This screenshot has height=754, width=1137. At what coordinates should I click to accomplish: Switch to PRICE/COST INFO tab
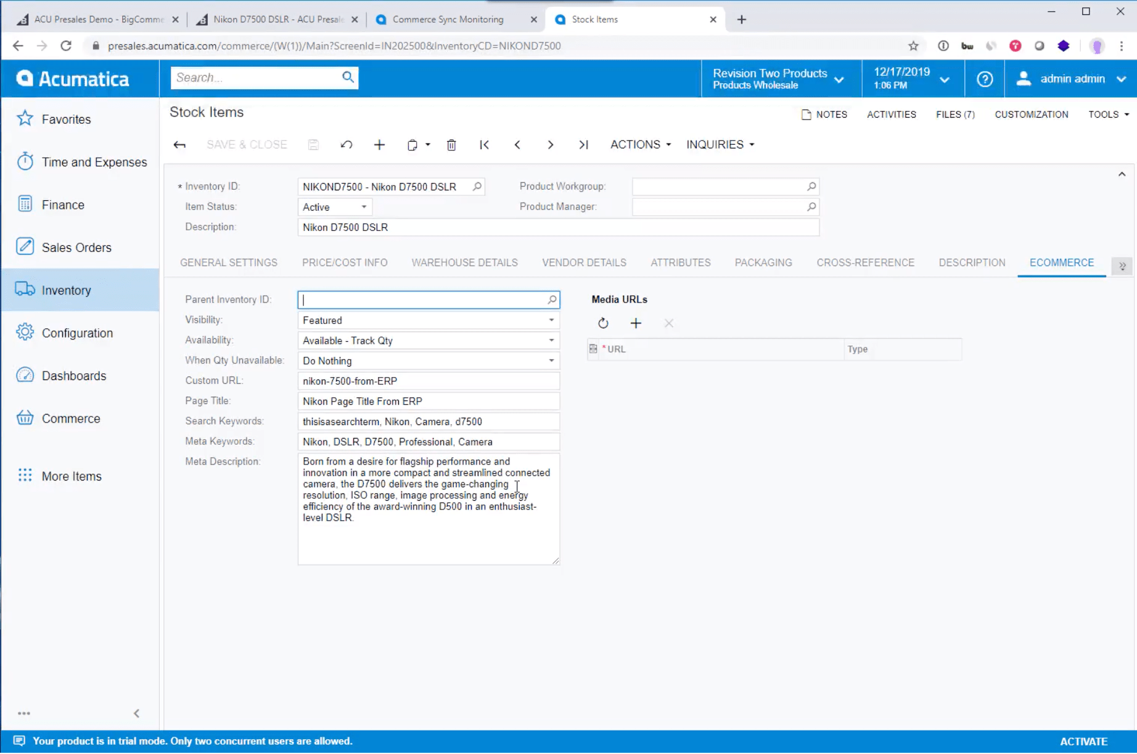(345, 263)
